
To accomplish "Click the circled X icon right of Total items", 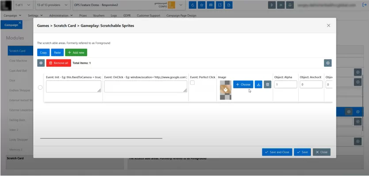I will tap(328, 63).
